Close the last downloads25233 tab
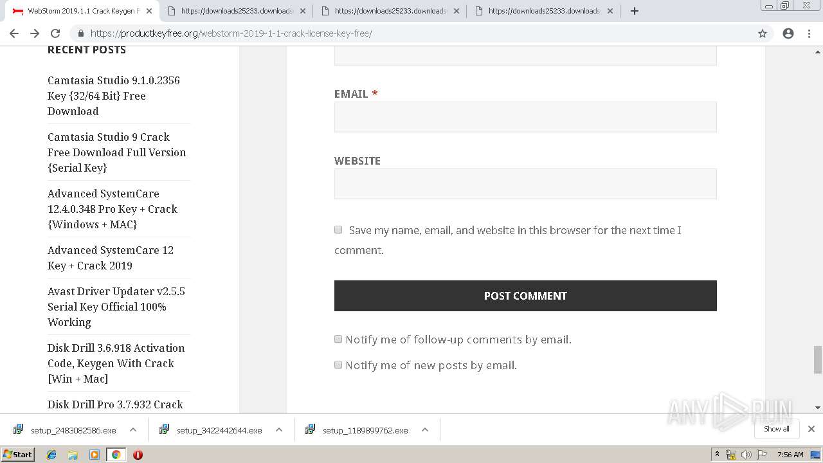823x463 pixels. pyautogui.click(x=610, y=11)
